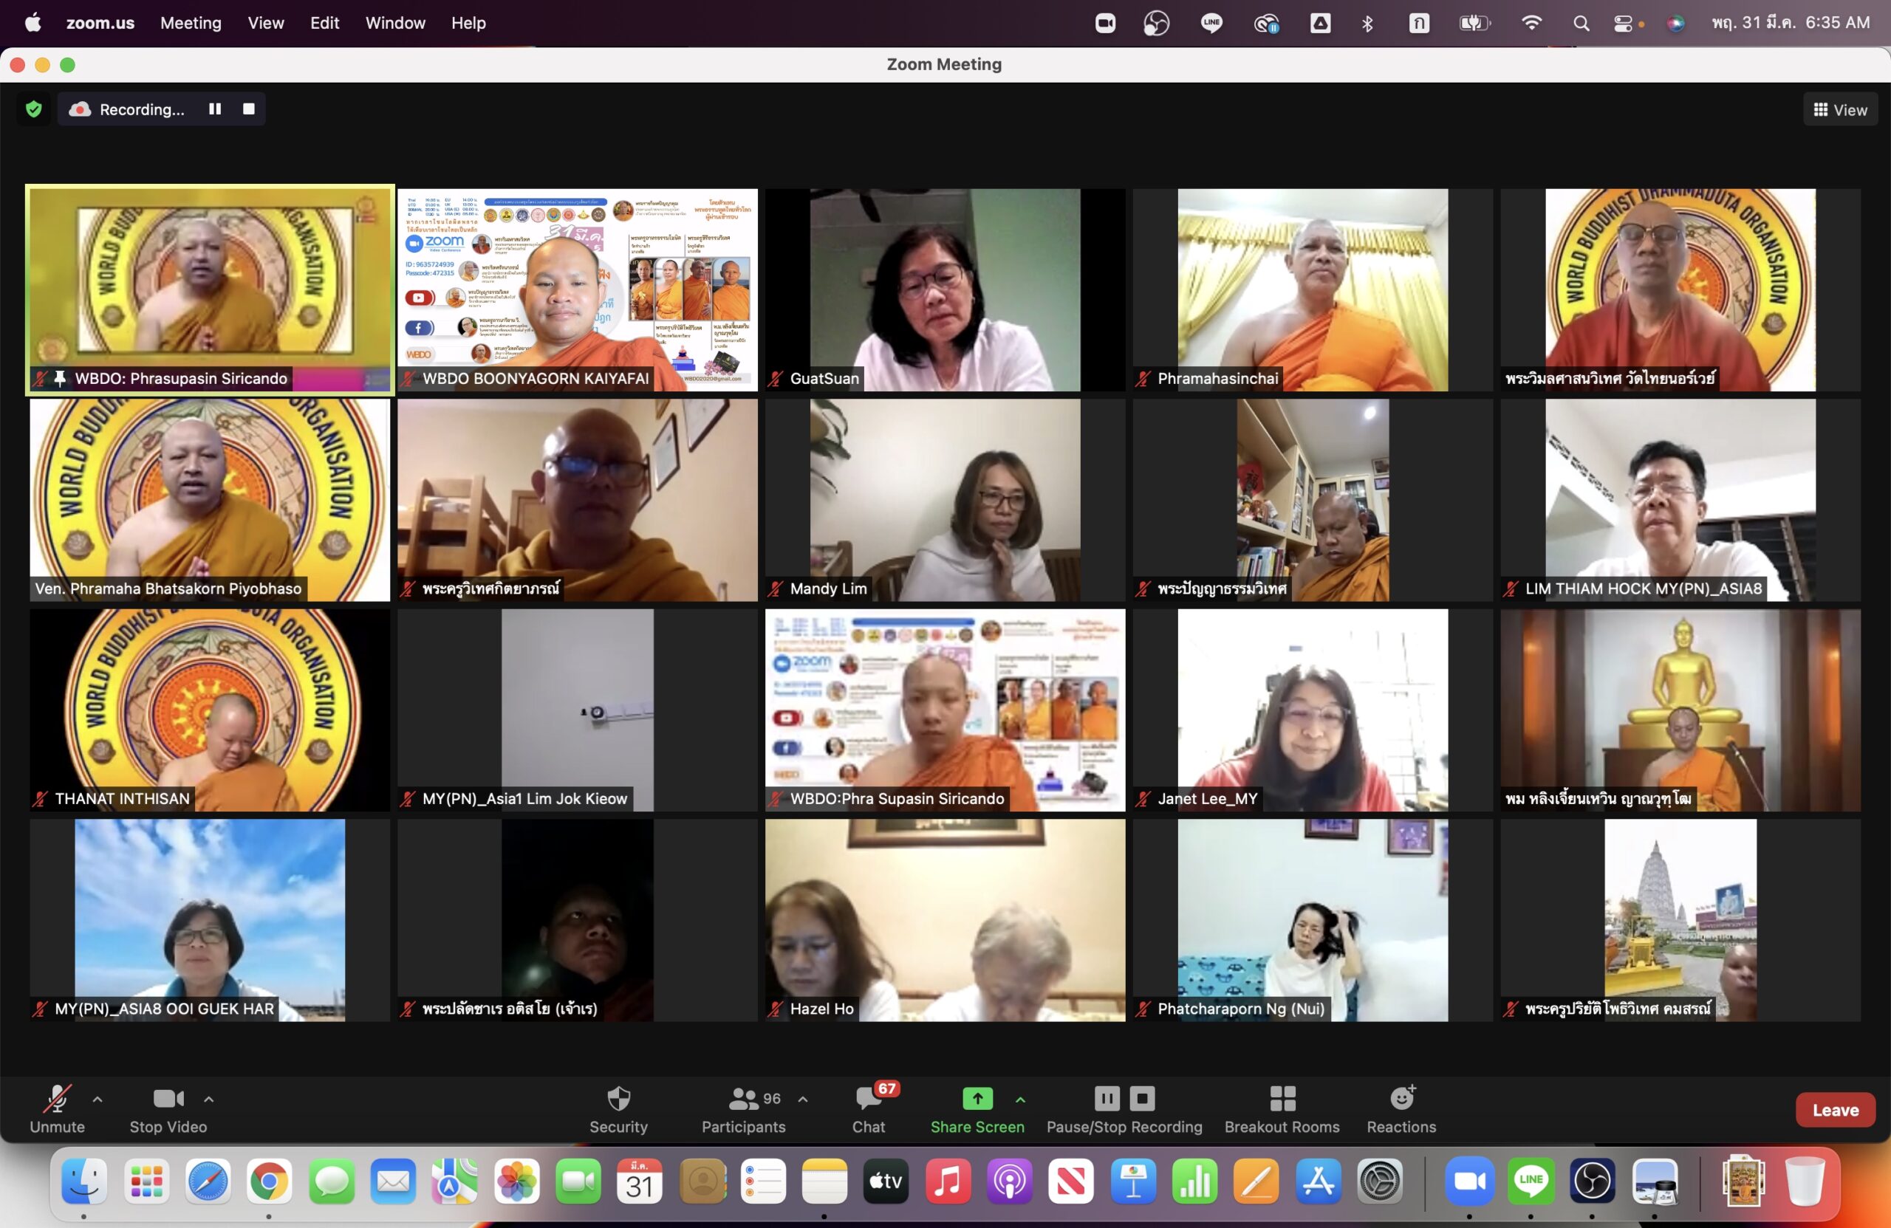The width and height of the screenshot is (1891, 1228).
Task: Click the green encryption shield icon
Action: 33,109
